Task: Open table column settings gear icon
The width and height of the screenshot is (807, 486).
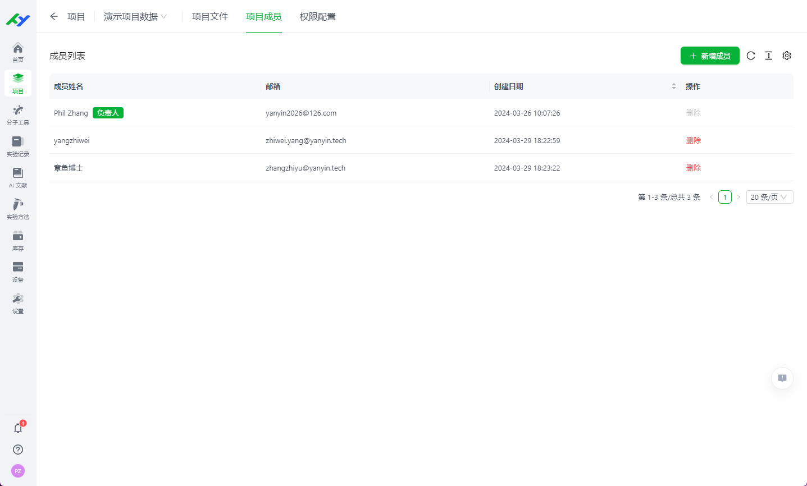Action: click(787, 56)
